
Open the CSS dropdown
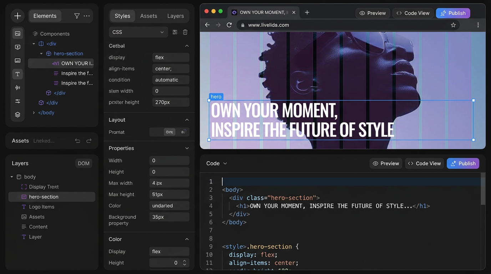tap(138, 32)
